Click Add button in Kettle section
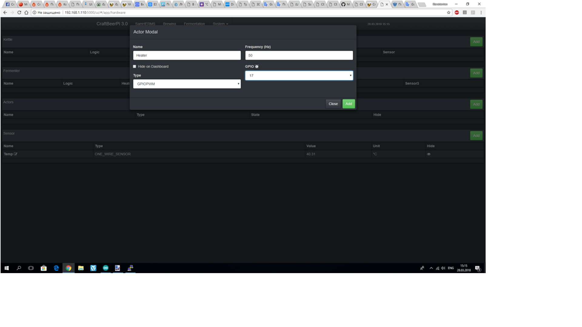 point(476,42)
